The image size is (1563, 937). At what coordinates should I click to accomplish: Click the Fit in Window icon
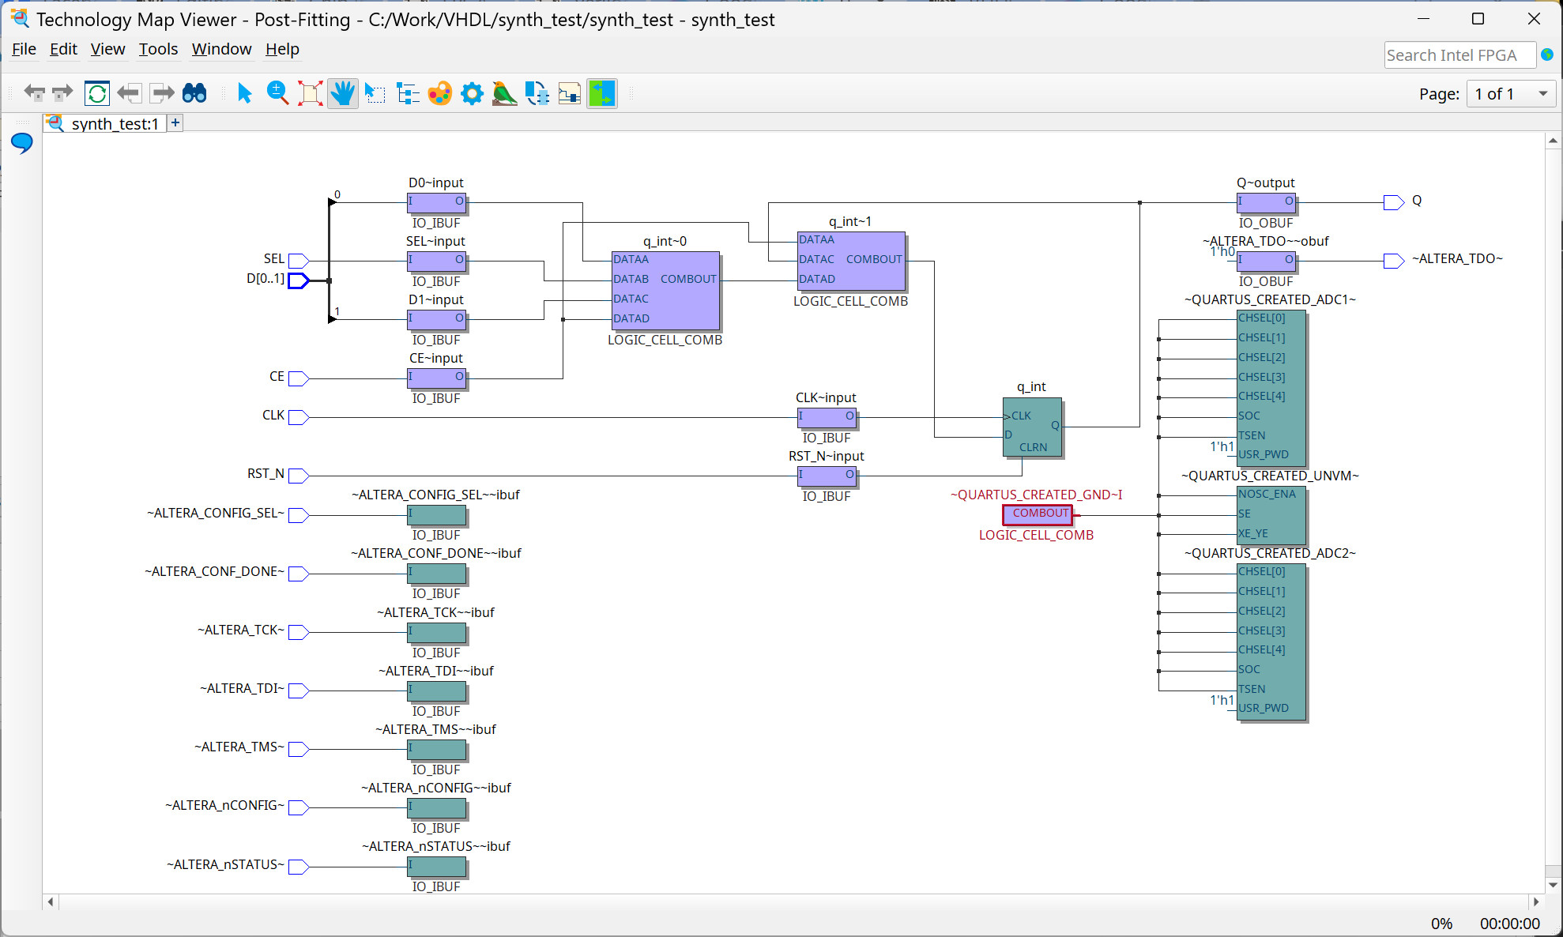(310, 93)
